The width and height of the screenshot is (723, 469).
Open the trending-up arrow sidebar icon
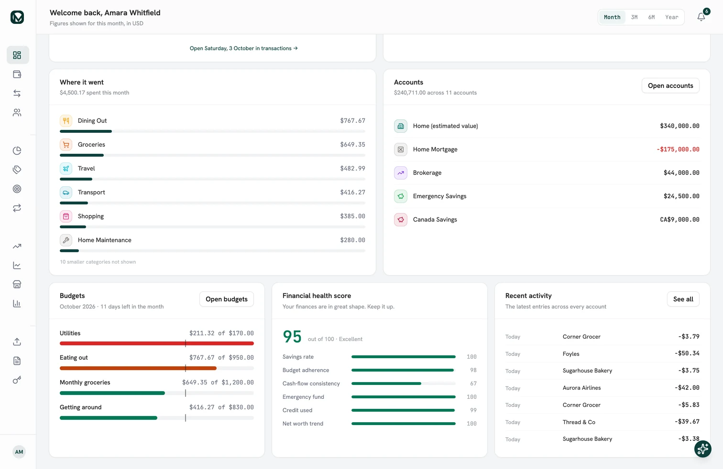pyautogui.click(x=17, y=246)
